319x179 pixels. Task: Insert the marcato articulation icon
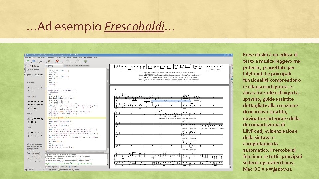coord(32,88)
